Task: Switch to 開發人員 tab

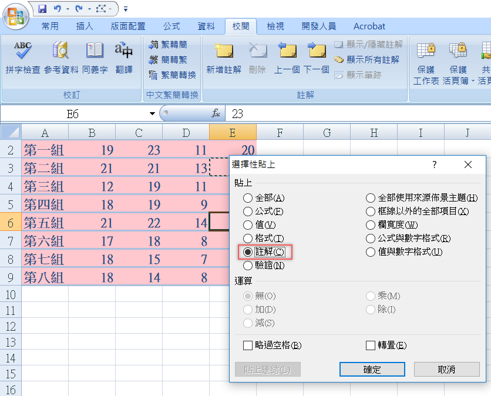Action: tap(319, 26)
